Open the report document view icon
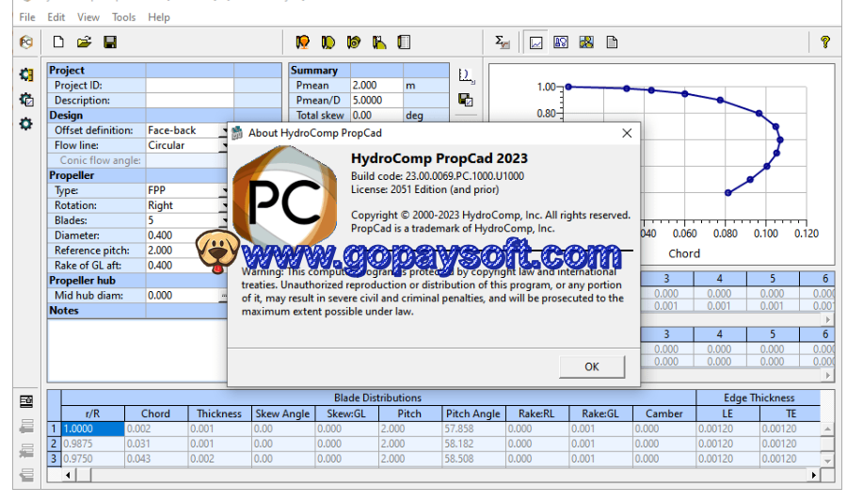Viewport: 863px width, 503px height. [x=612, y=41]
